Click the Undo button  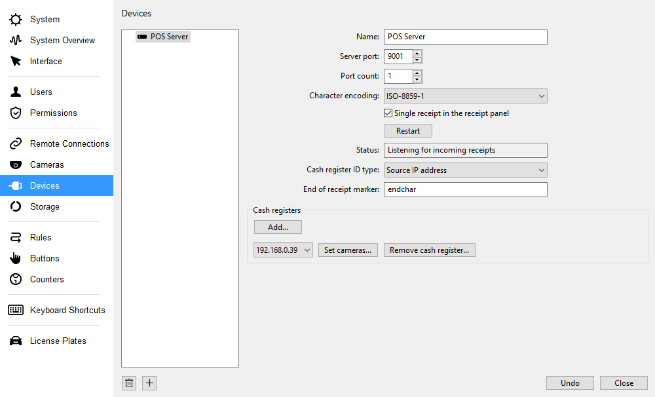tap(570, 383)
